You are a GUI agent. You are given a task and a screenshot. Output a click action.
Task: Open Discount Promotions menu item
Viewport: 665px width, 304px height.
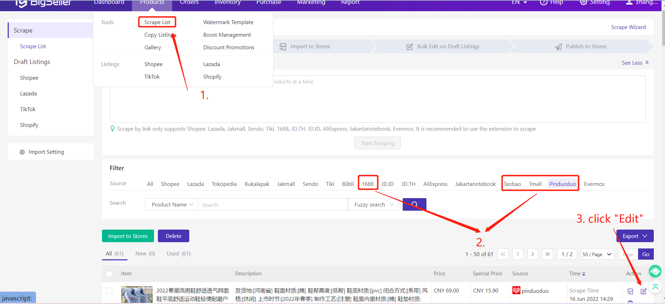point(229,48)
